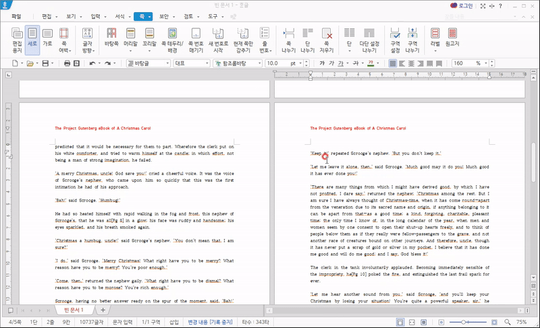Create a new document from the toolbar
Viewport: 540px width, 328px height.
pyautogui.click(x=15, y=63)
